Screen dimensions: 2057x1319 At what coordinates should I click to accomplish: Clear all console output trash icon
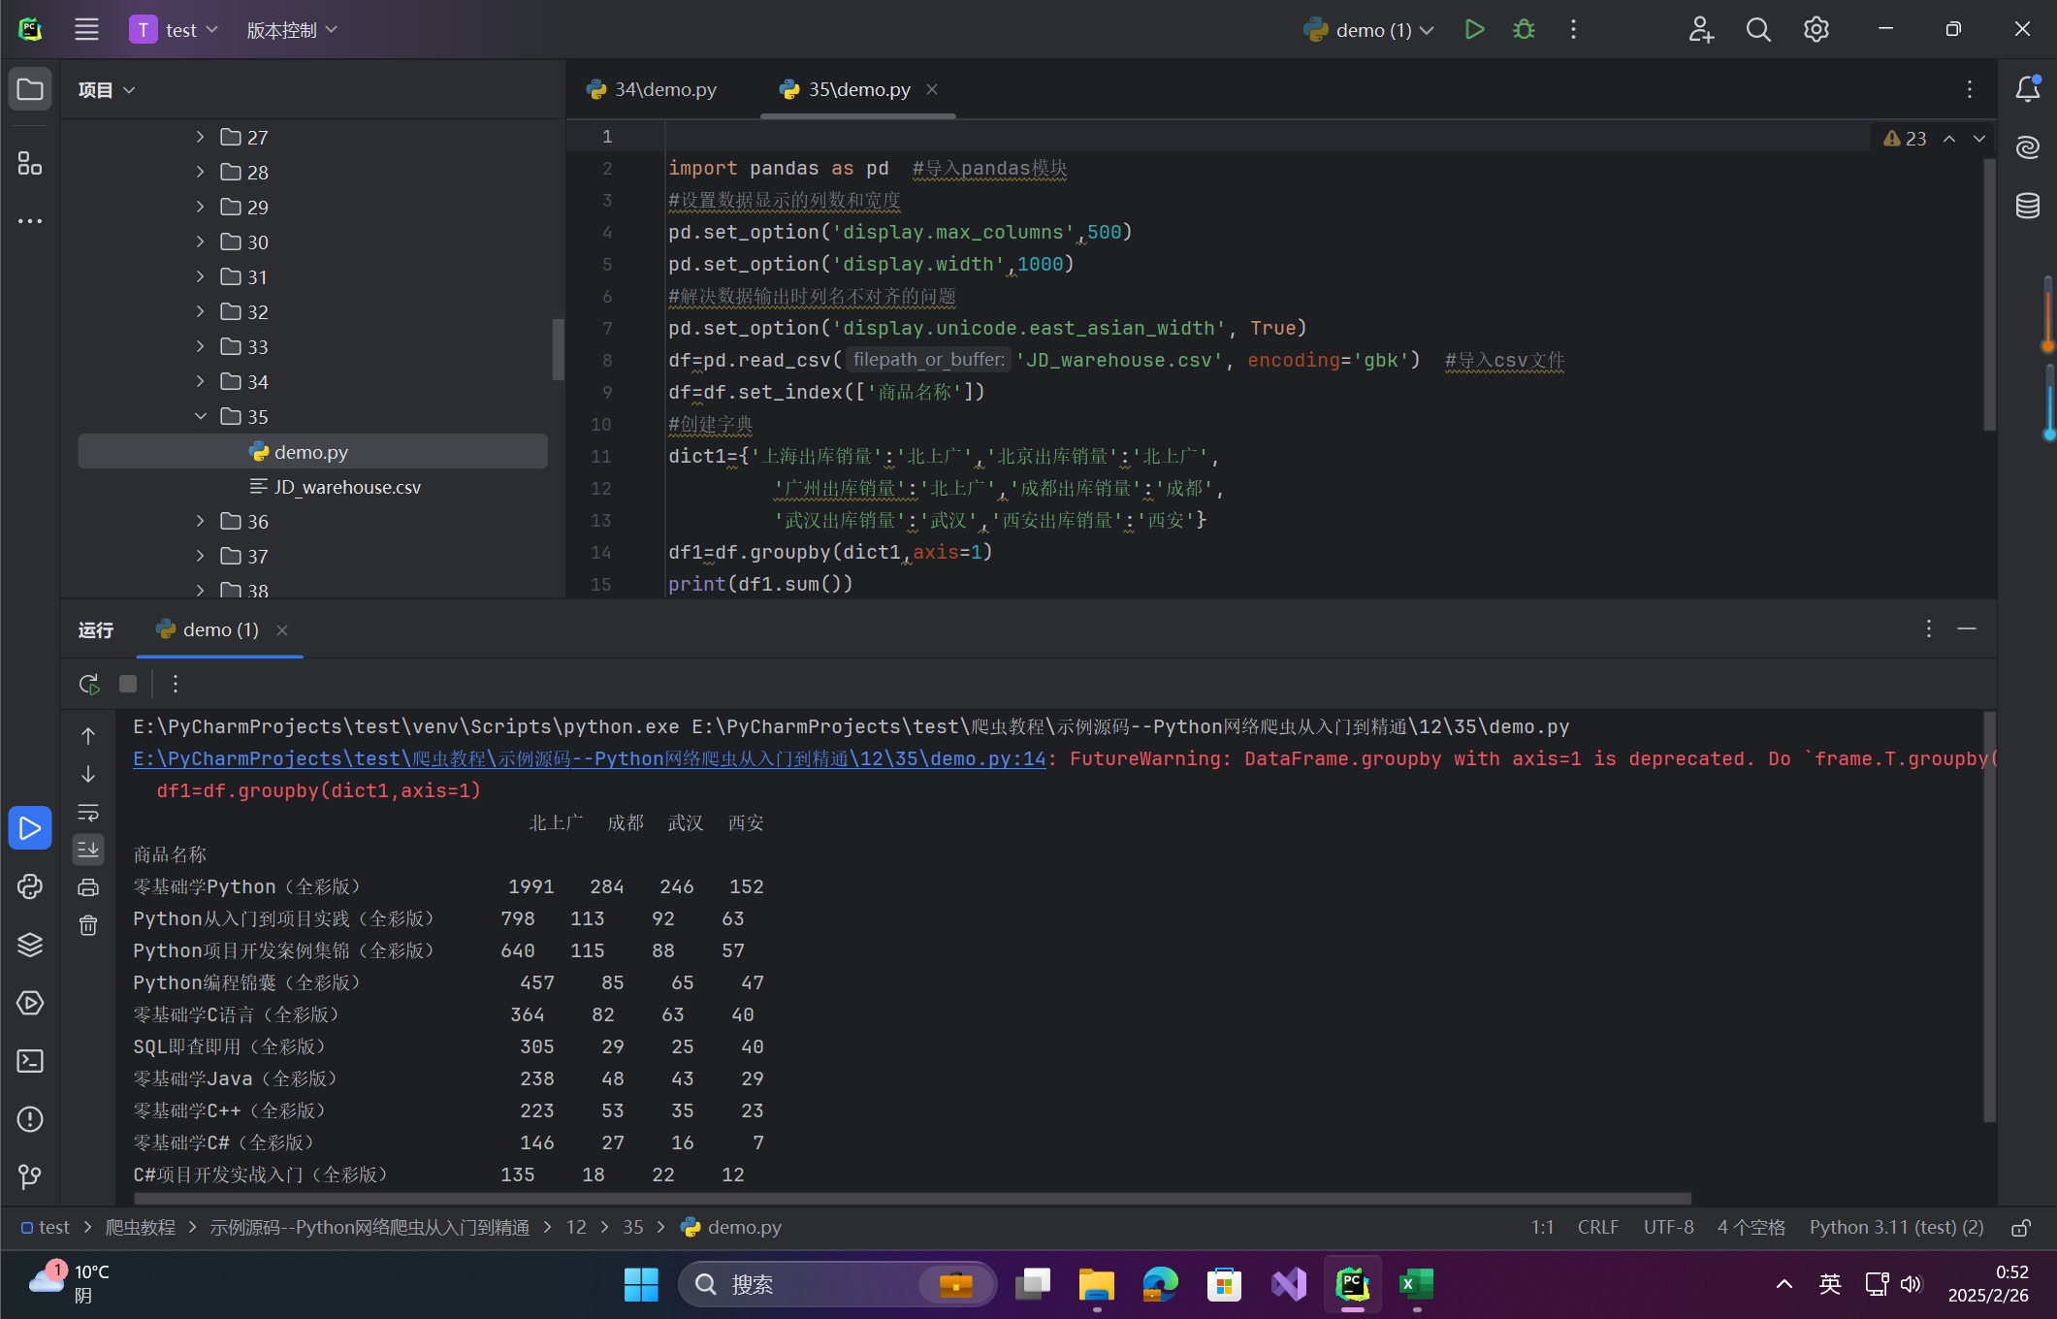[88, 925]
